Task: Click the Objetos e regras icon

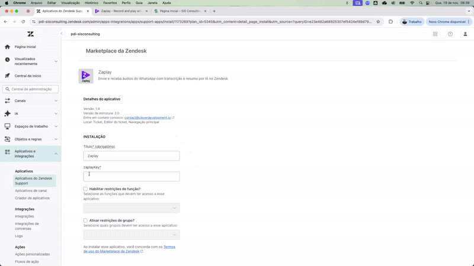Action: pos(7,139)
